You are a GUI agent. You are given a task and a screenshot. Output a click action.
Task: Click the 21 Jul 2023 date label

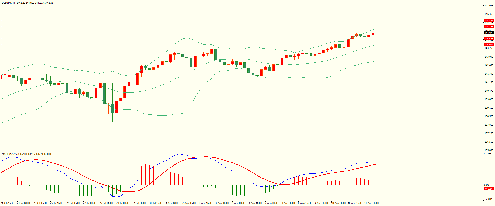(x=7, y=203)
